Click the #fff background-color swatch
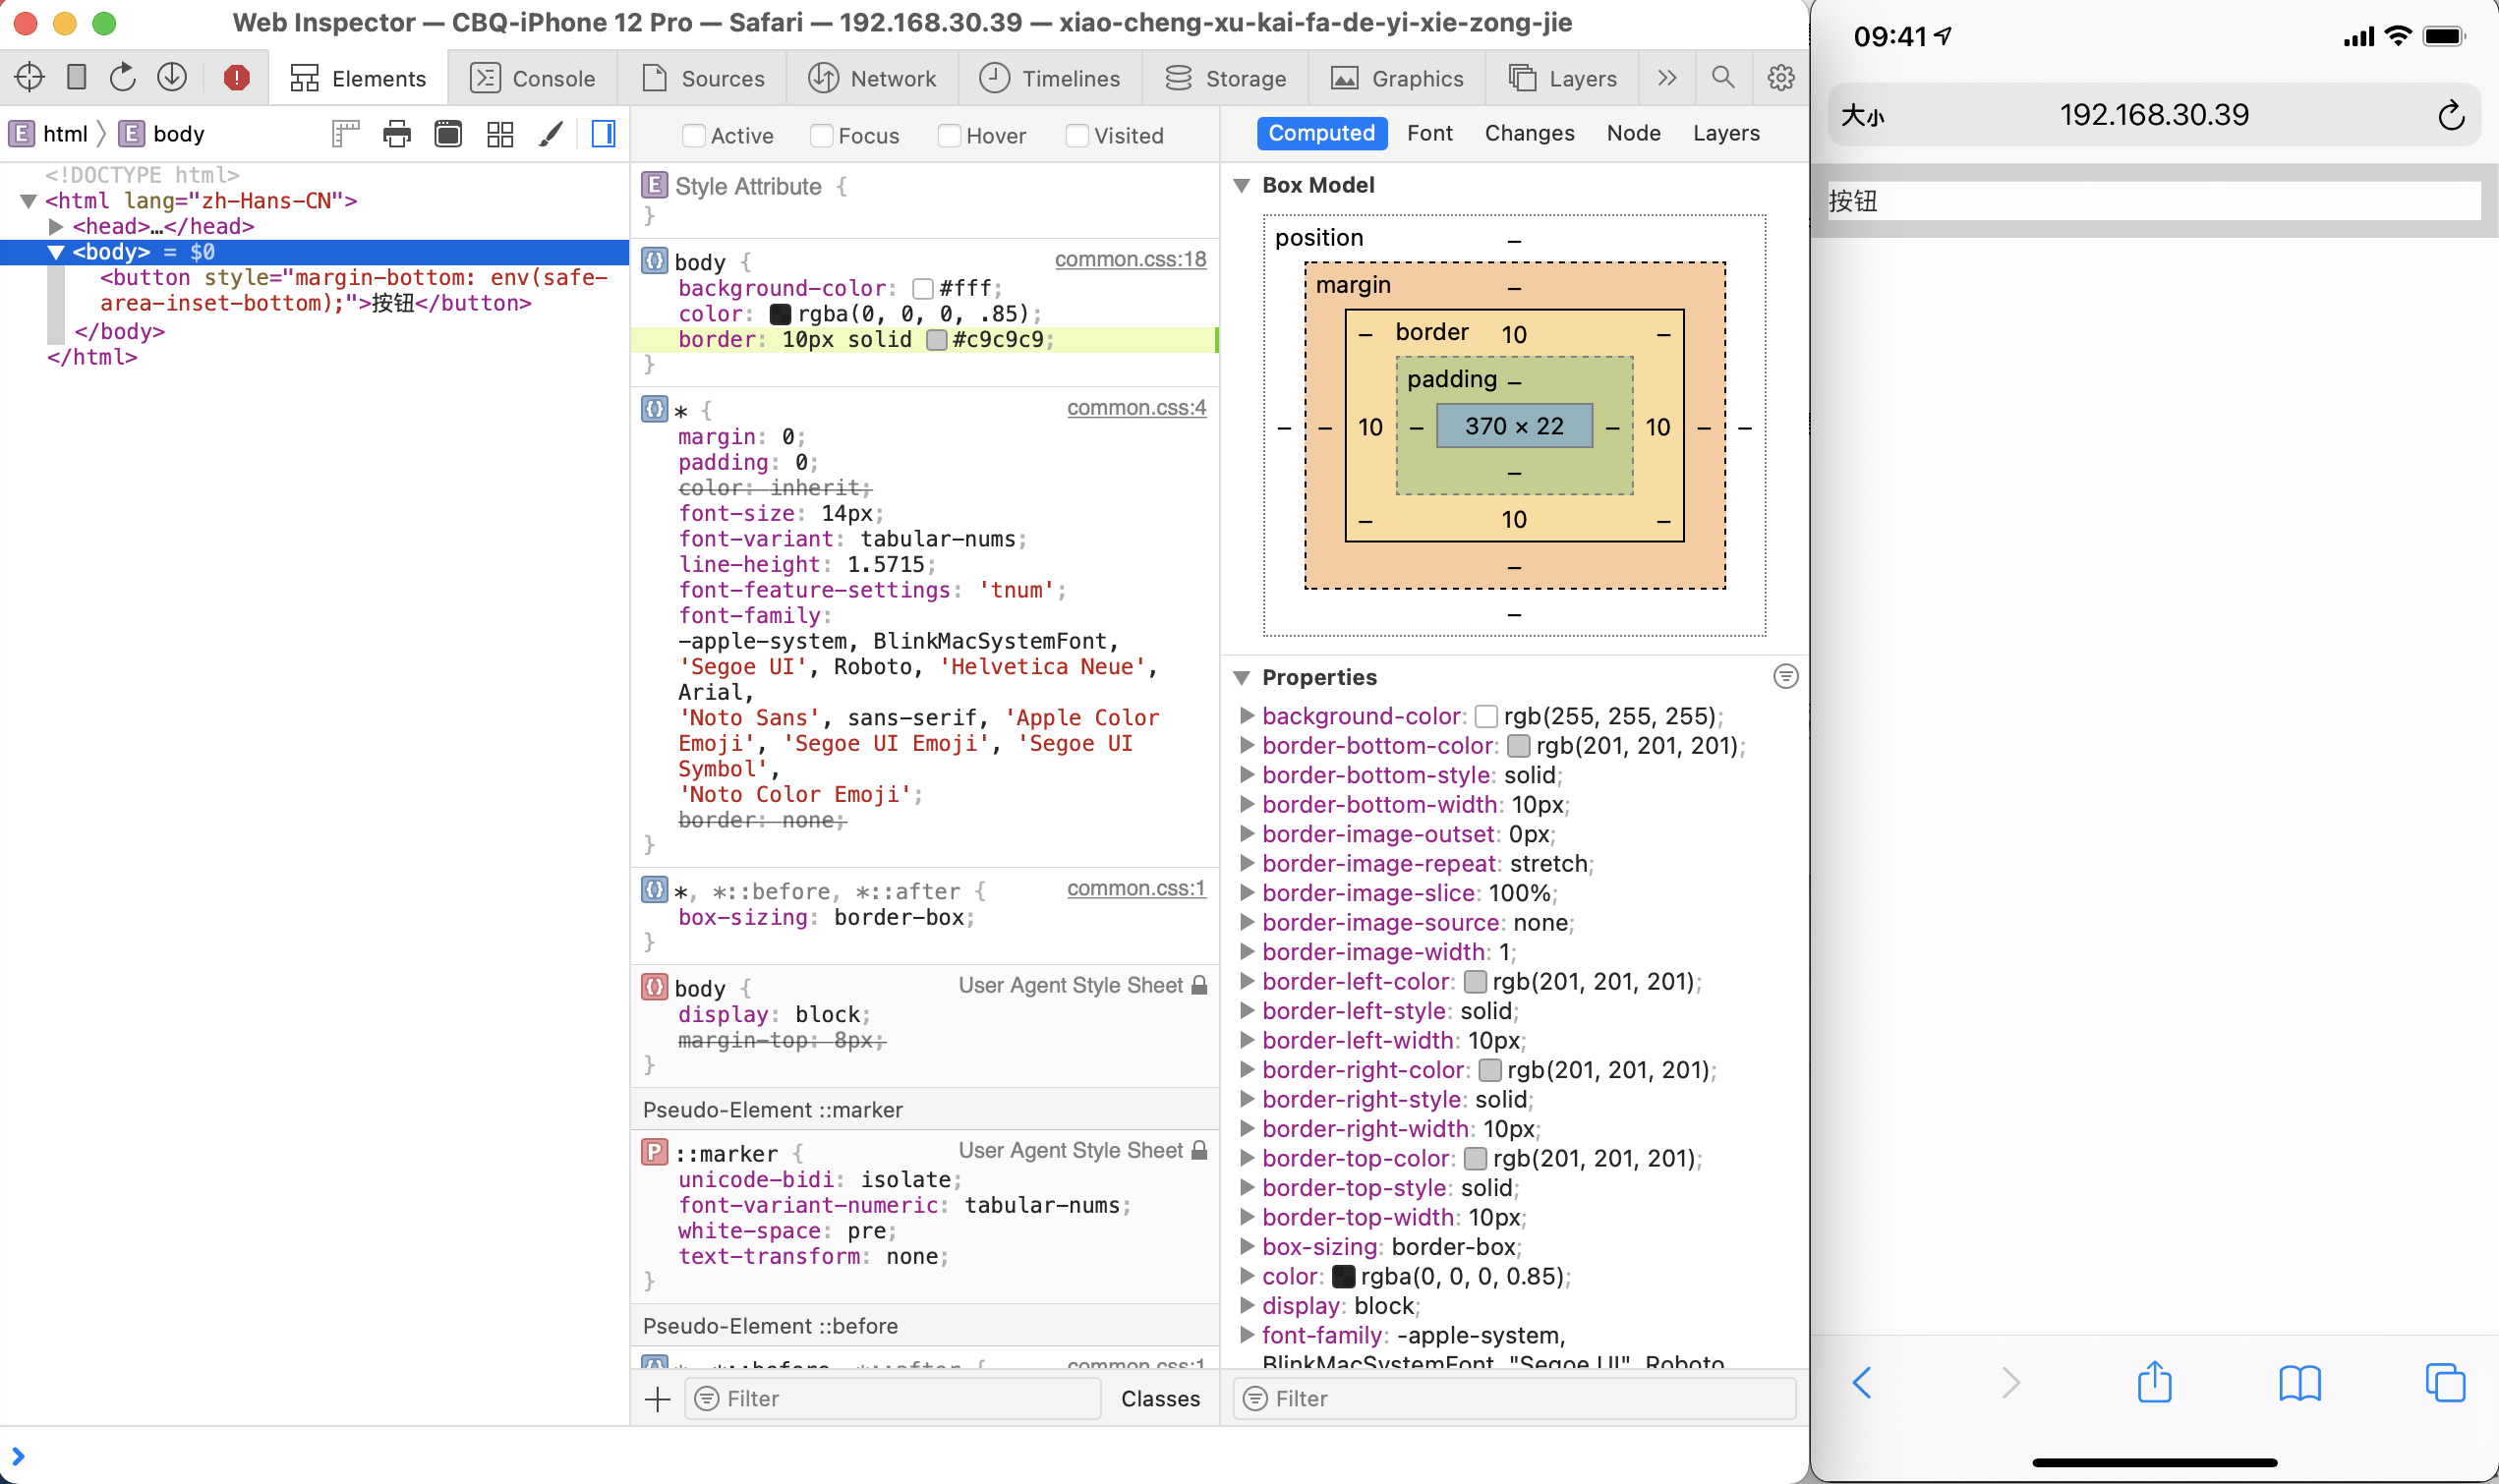 click(x=923, y=289)
